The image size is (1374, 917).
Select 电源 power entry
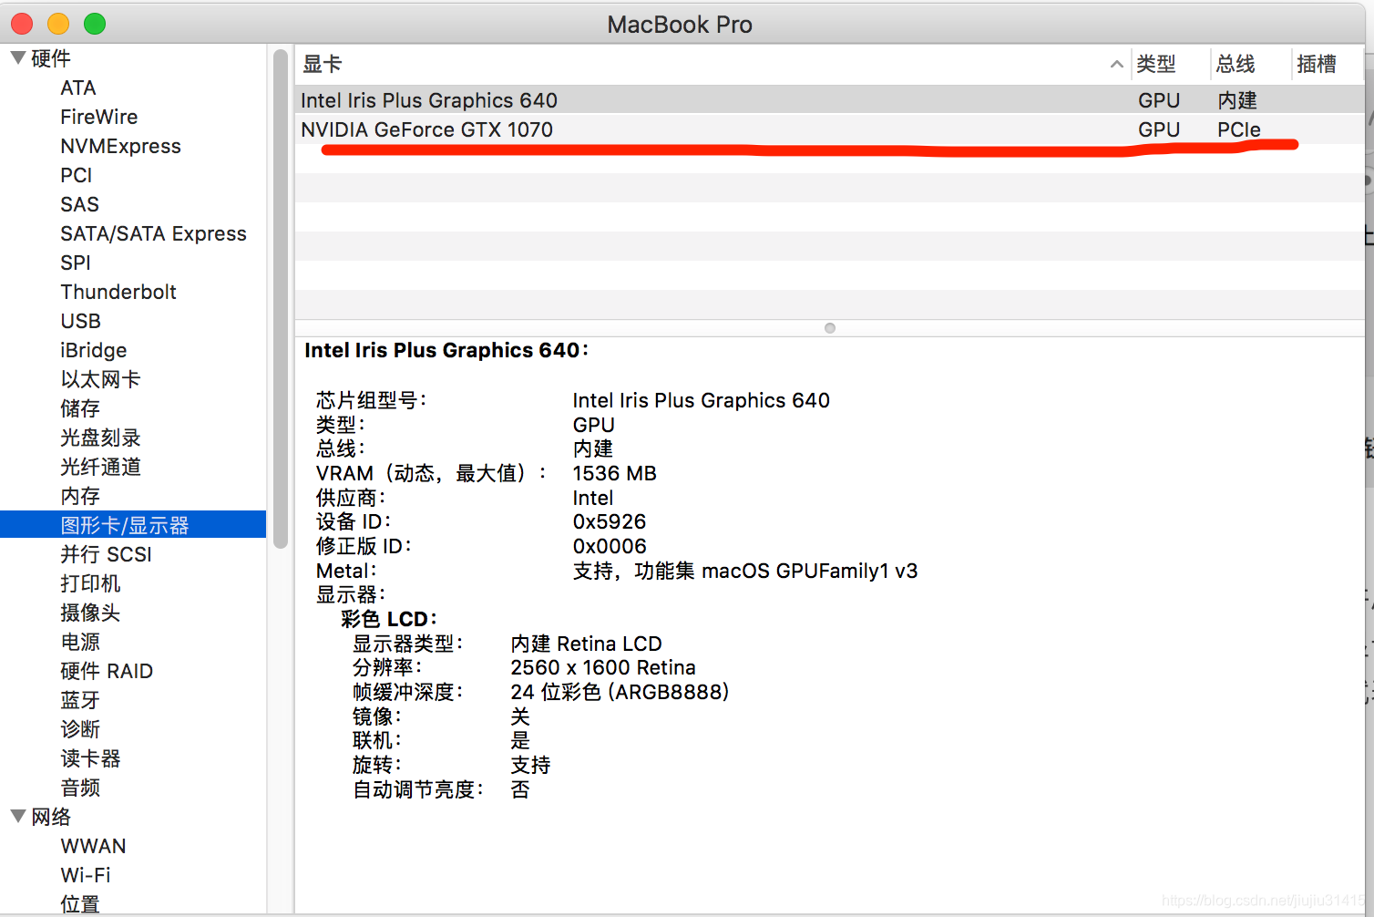coord(80,642)
